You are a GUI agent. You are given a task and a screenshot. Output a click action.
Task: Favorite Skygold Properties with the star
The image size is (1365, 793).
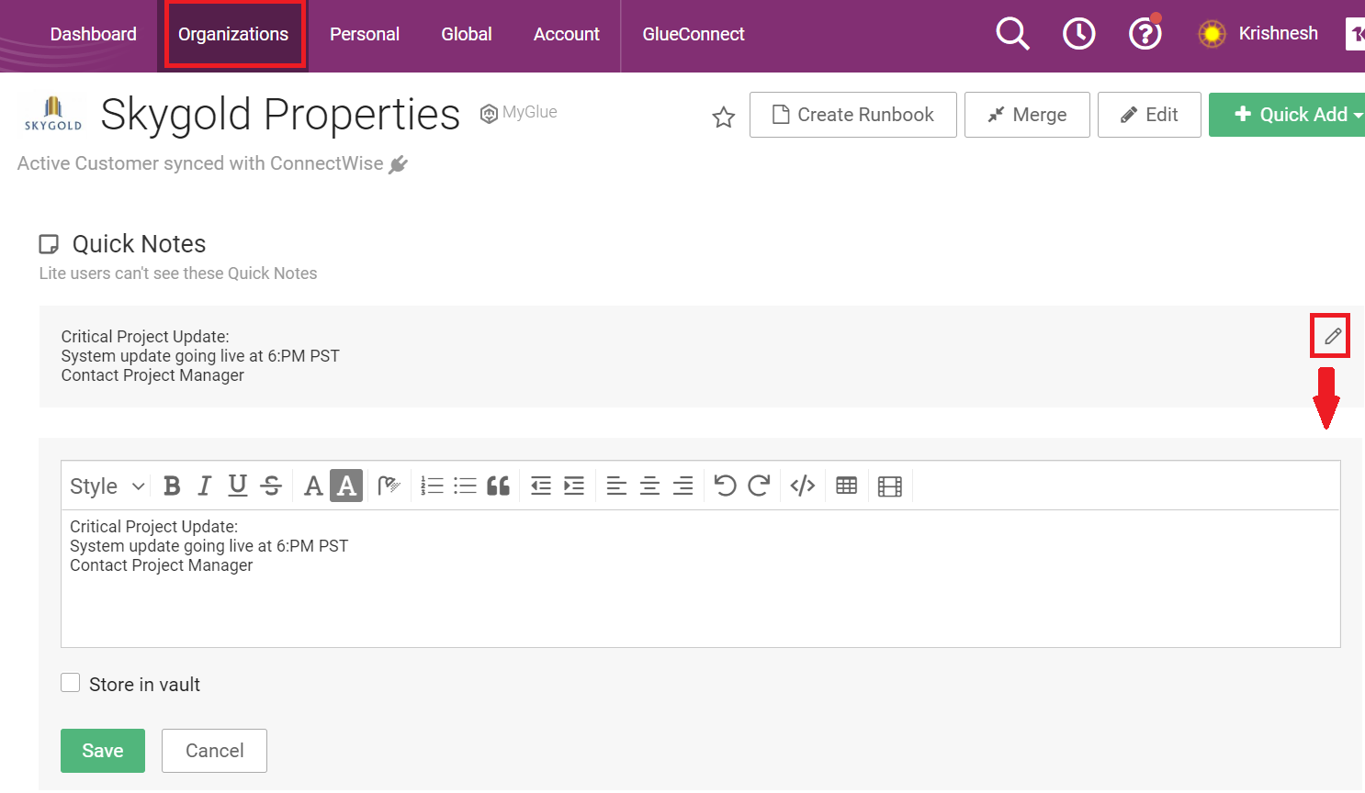[724, 117]
